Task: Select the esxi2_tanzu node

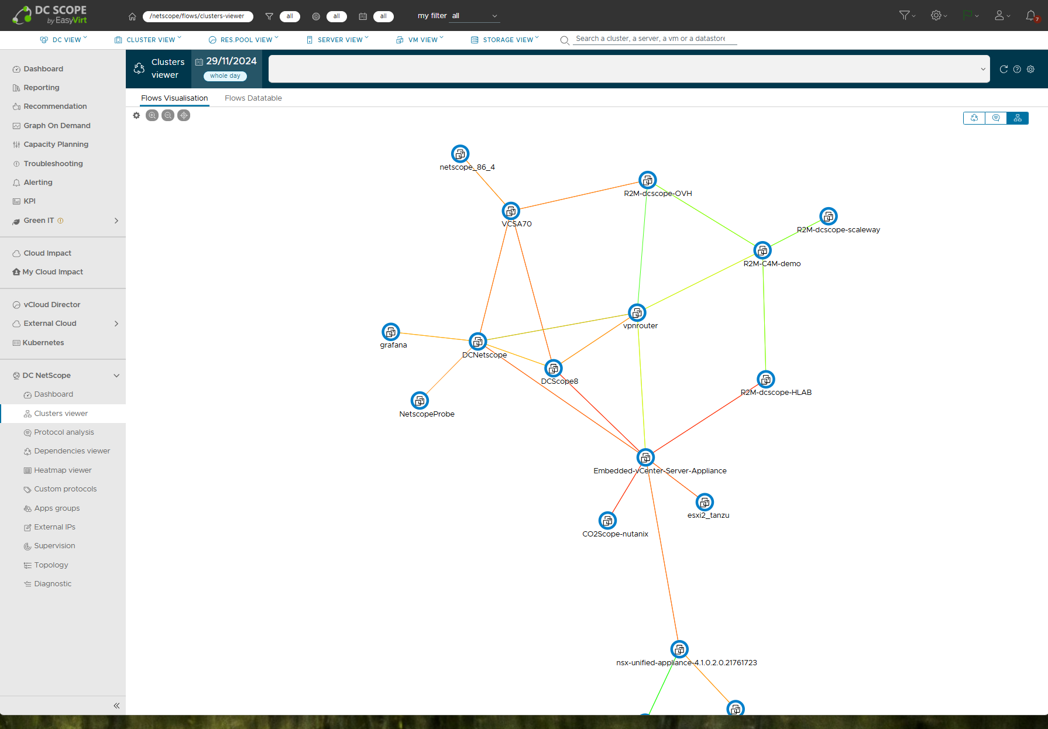Action: pyautogui.click(x=705, y=502)
